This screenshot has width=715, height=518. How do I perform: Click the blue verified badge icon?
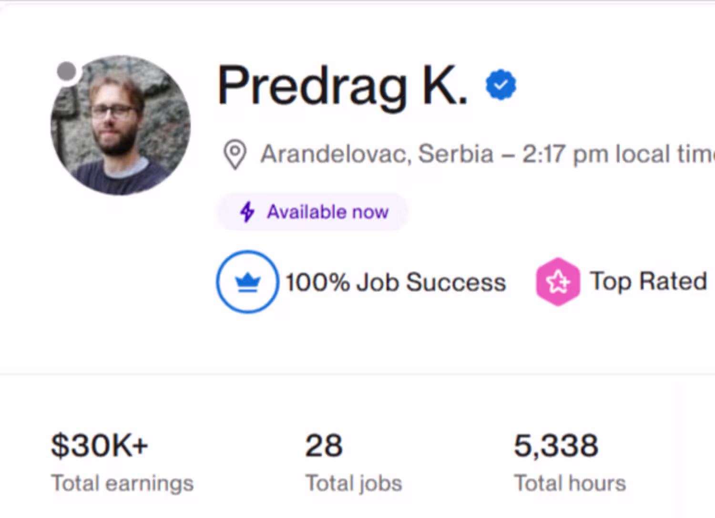click(x=500, y=85)
